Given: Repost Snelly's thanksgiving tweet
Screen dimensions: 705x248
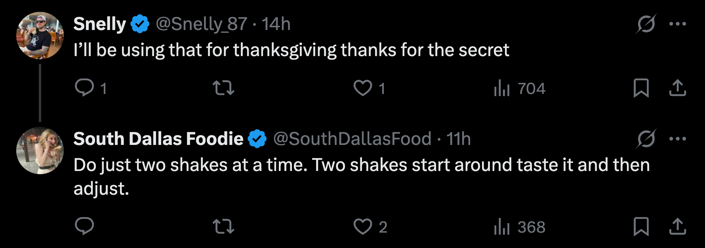Looking at the screenshot, I should pos(223,88).
